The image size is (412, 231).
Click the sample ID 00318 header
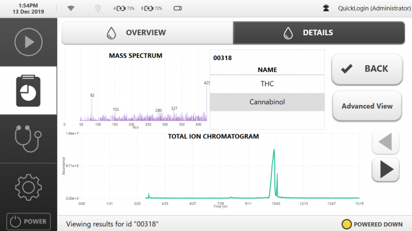[222, 58]
